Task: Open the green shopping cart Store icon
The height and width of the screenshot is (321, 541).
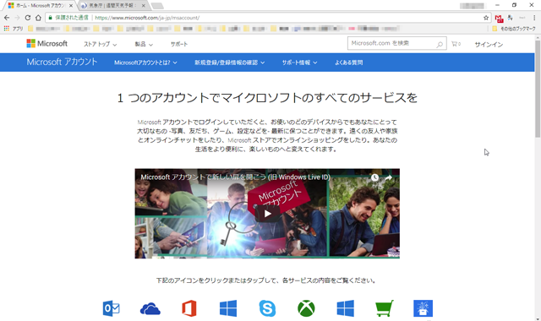Action: click(x=385, y=308)
